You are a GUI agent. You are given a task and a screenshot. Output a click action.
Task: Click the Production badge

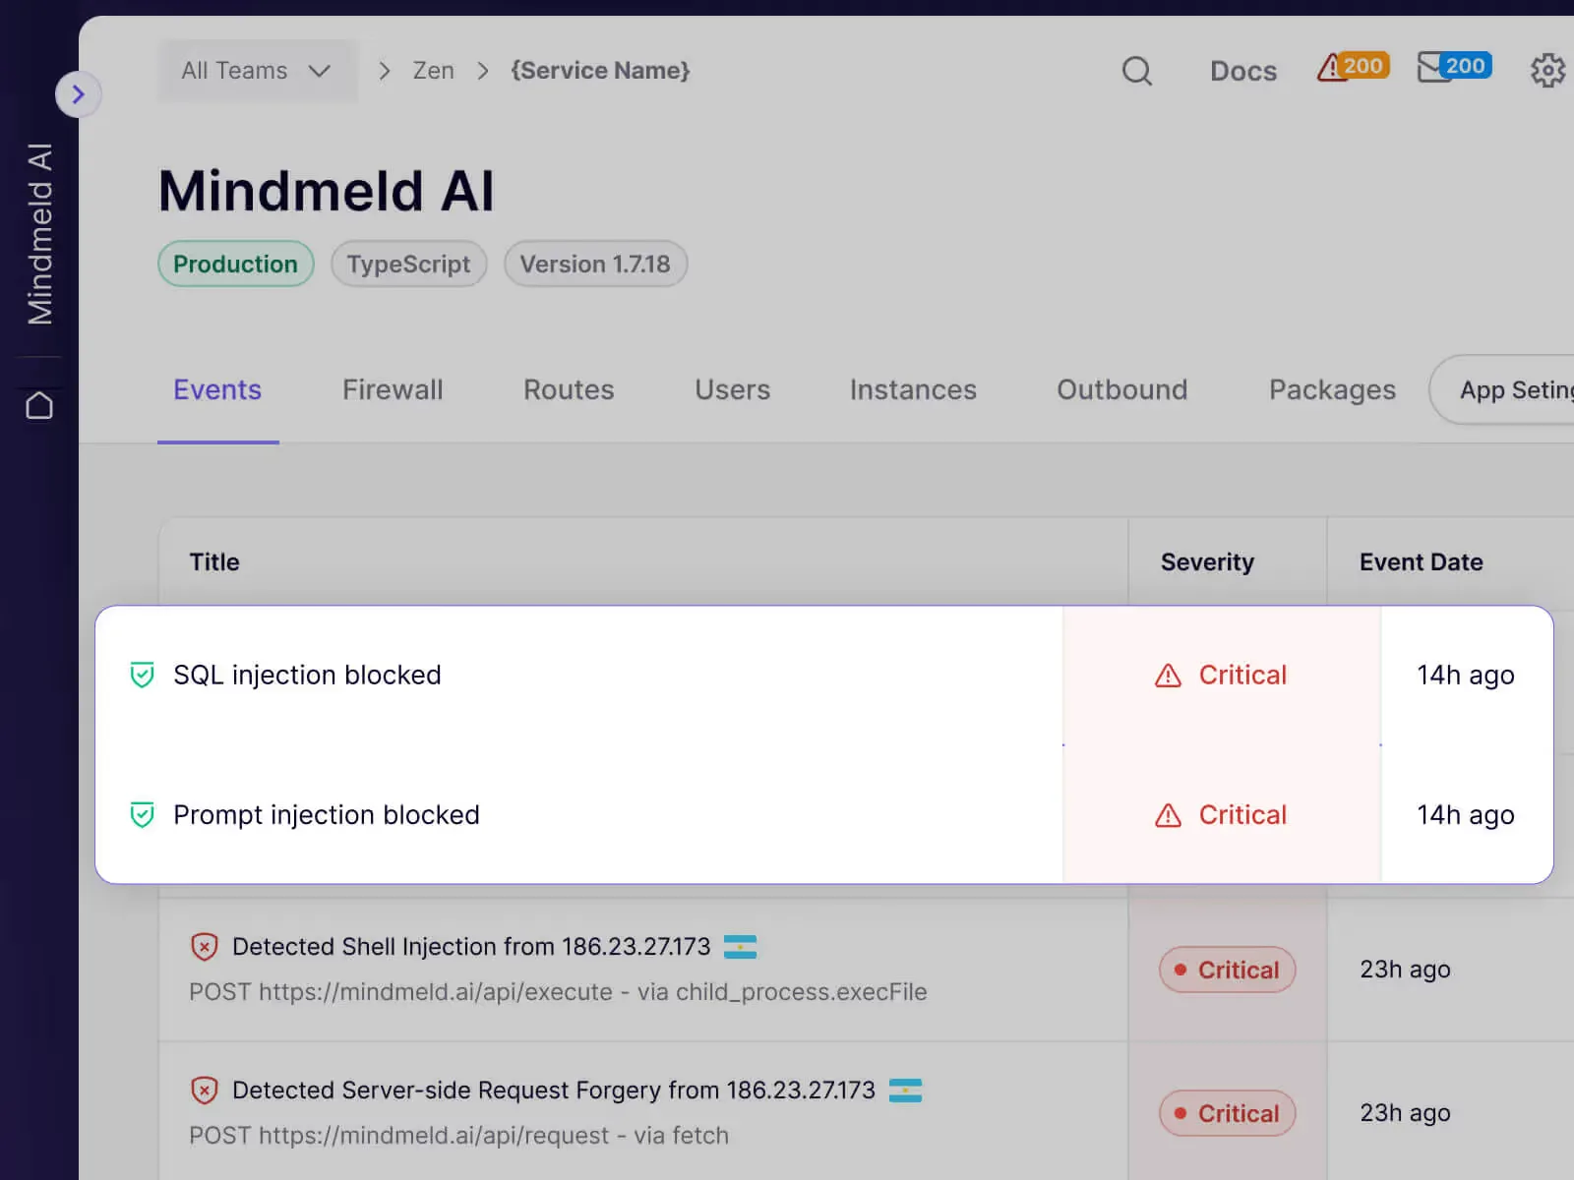point(235,264)
